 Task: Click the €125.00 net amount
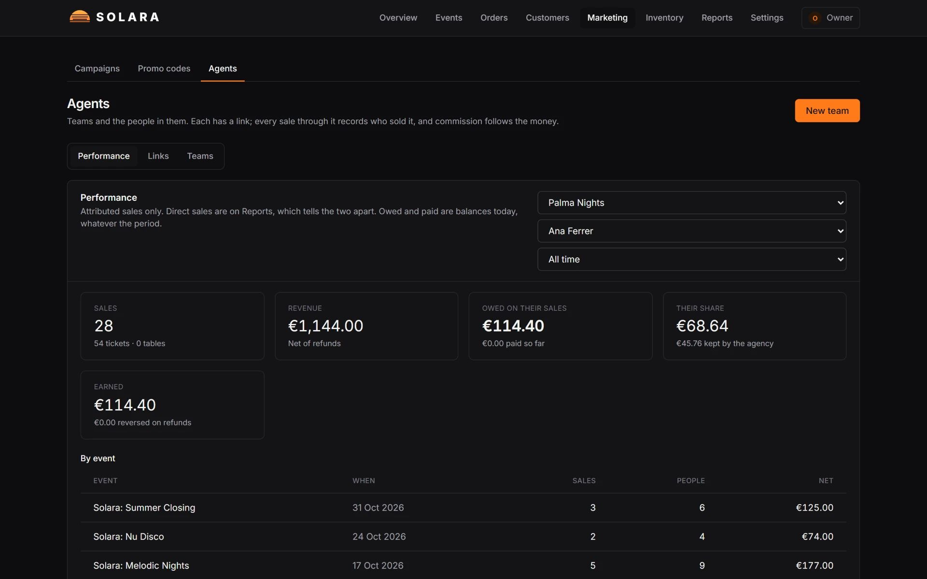pyautogui.click(x=815, y=508)
